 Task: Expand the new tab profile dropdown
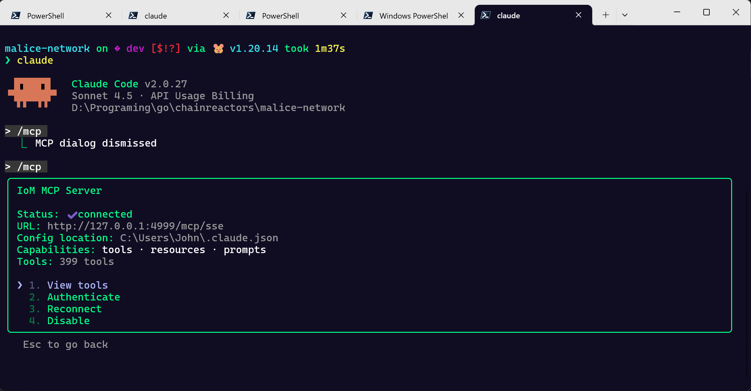(625, 15)
